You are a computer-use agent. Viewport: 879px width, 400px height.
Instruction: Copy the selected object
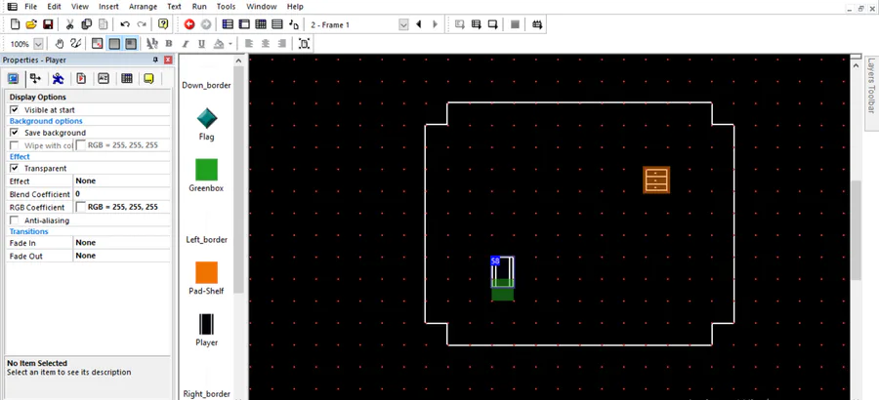[x=86, y=24]
